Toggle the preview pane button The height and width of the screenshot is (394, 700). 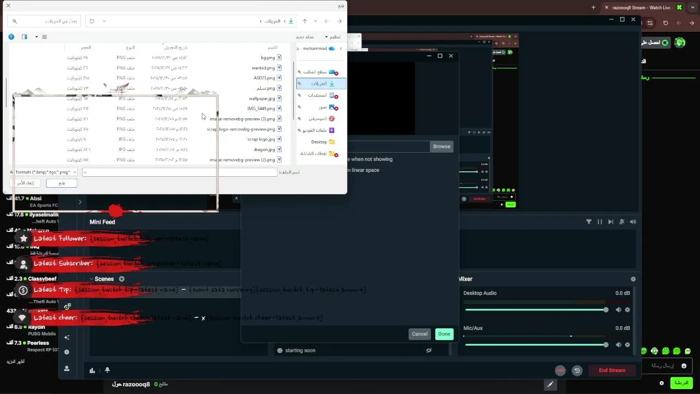pos(24,37)
